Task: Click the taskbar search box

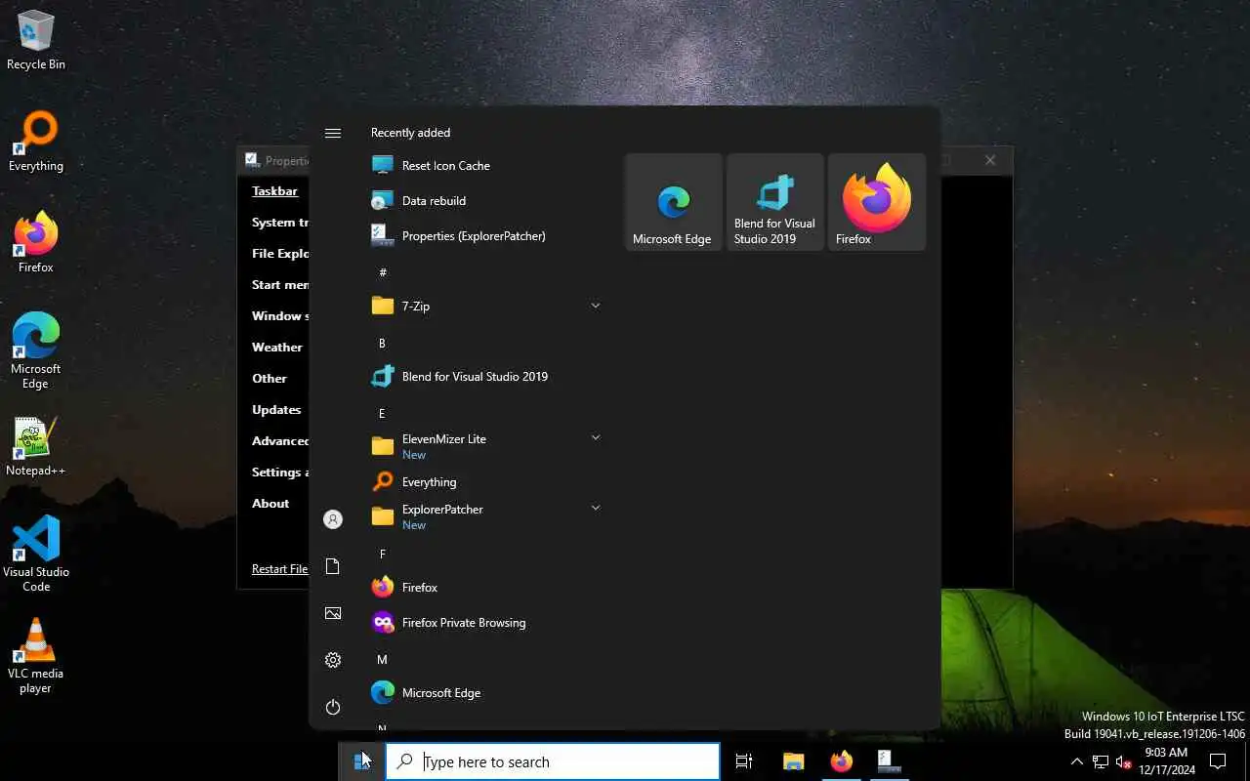Action: pyautogui.click(x=553, y=761)
